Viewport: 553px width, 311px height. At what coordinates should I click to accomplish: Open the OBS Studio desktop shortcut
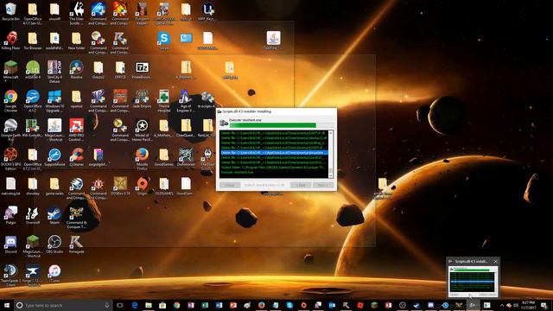(x=54, y=244)
